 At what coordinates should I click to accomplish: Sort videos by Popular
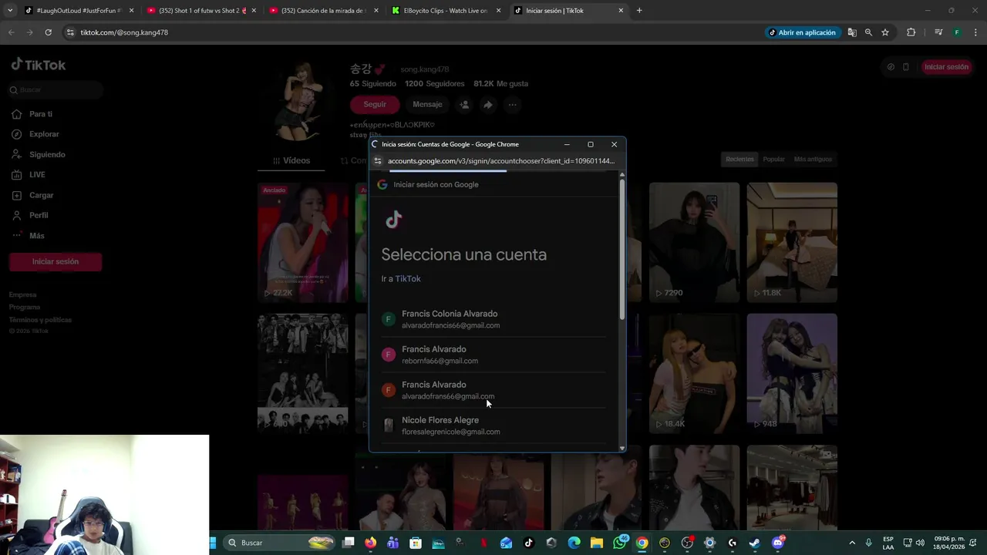(773, 160)
